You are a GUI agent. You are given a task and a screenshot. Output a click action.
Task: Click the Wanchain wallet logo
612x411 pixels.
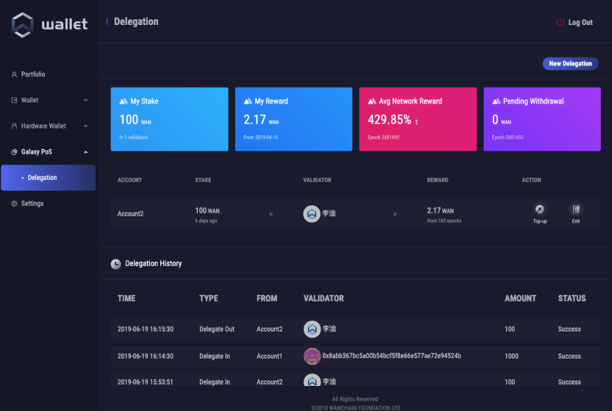23,25
